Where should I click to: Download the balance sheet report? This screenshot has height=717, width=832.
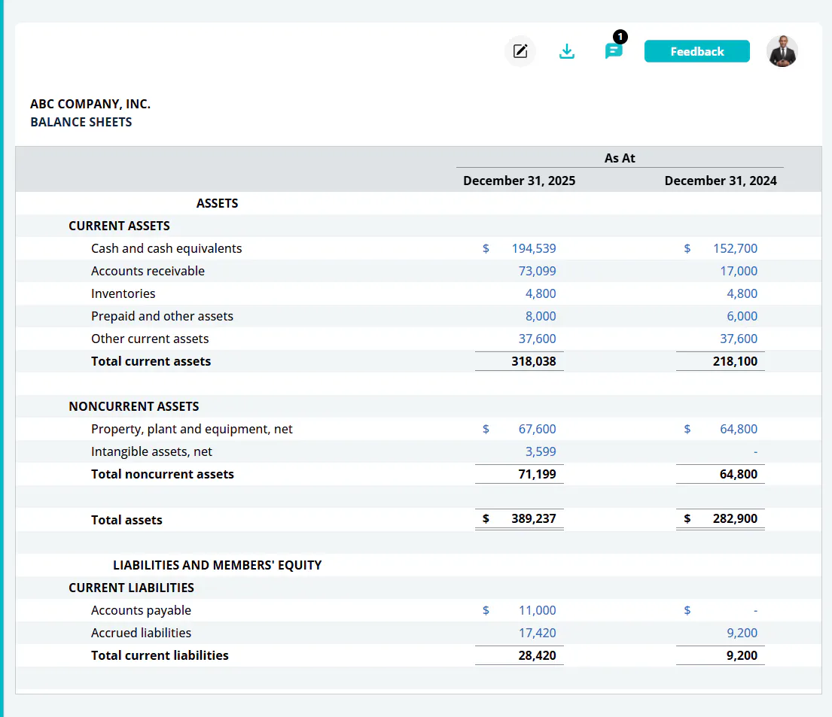pyautogui.click(x=567, y=51)
